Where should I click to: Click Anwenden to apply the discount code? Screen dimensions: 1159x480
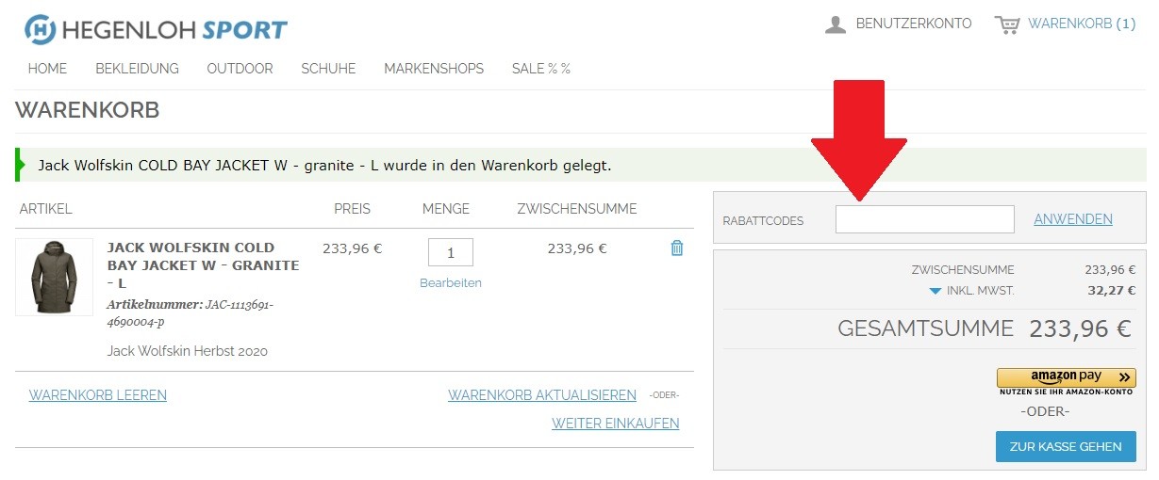point(1073,219)
